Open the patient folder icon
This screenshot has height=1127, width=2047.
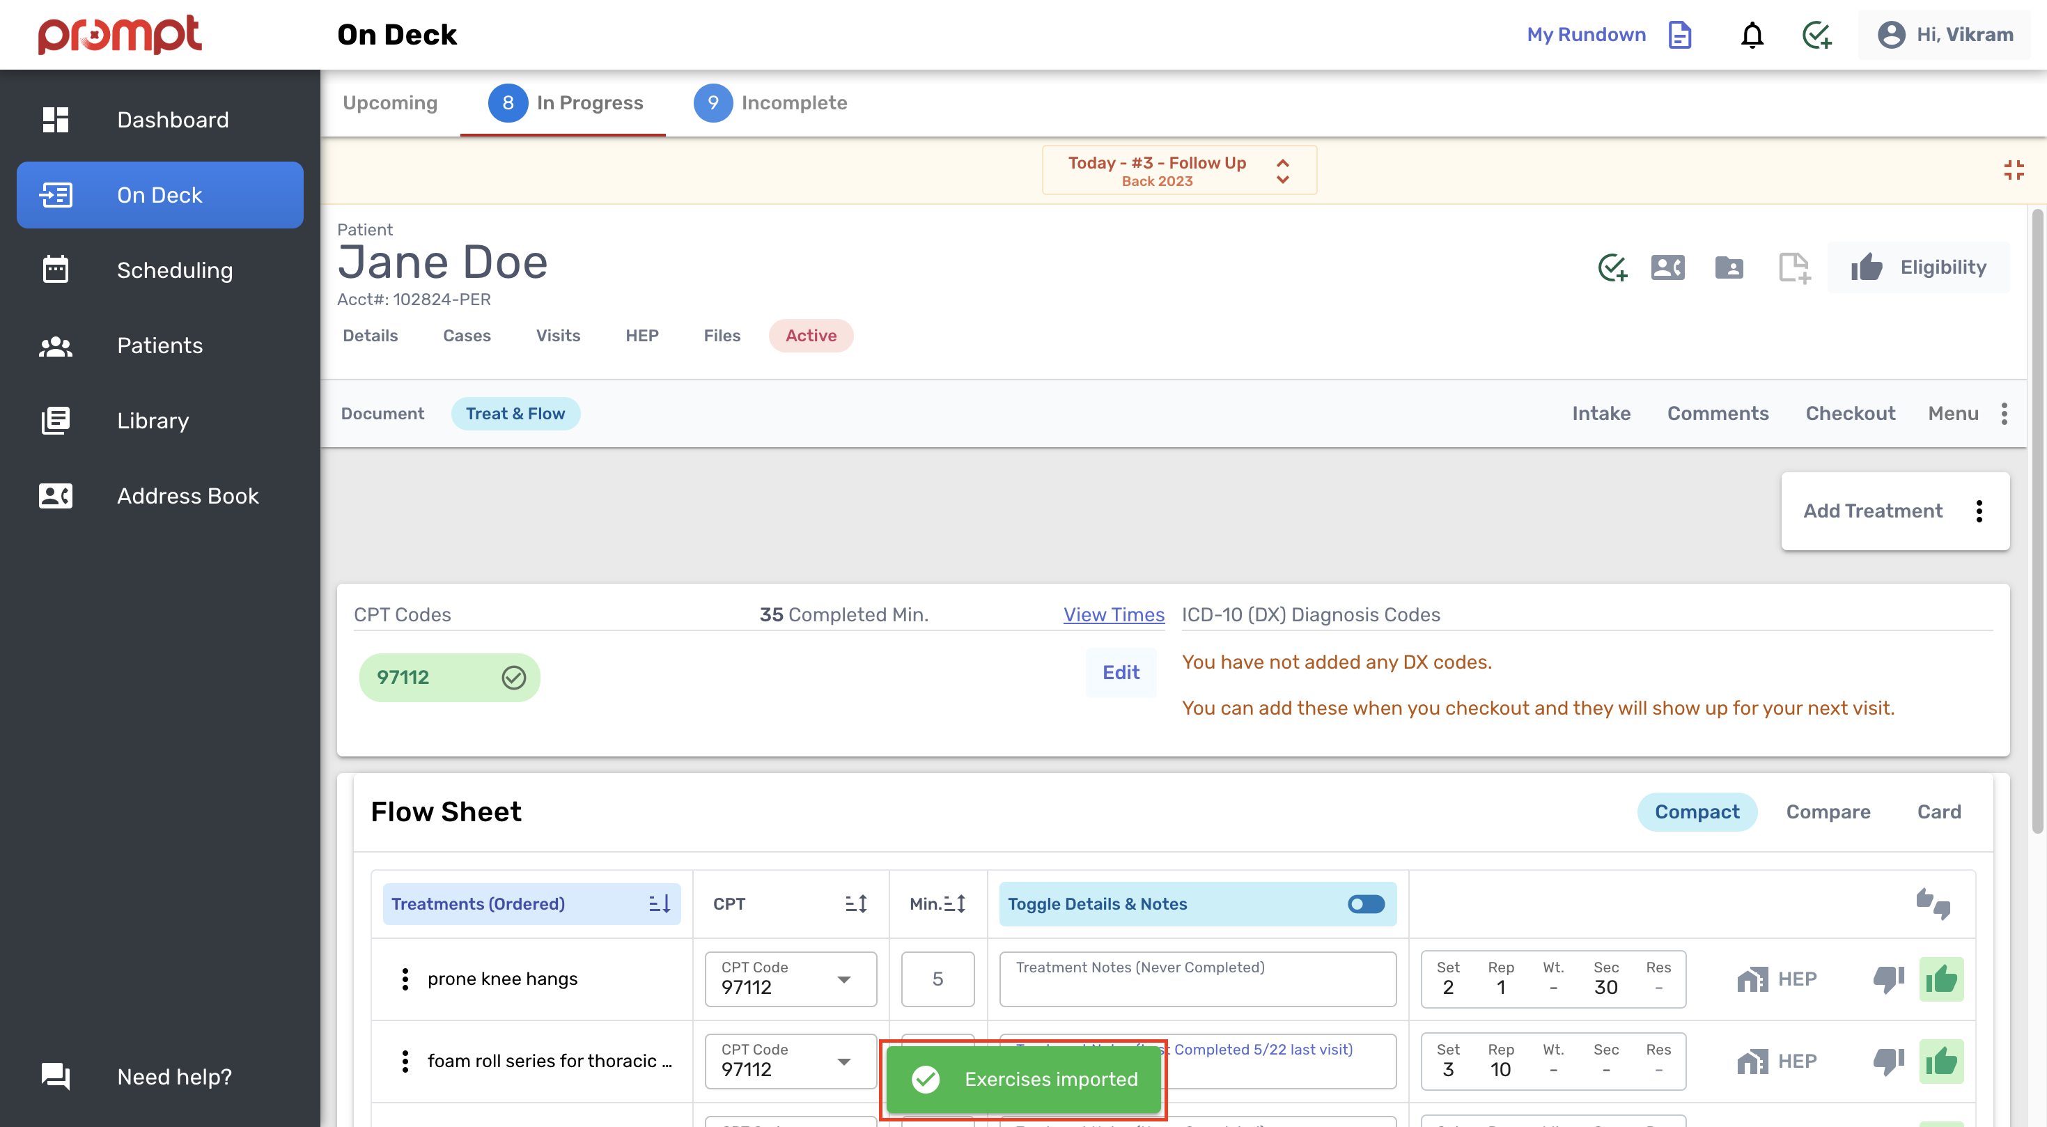pos(1729,268)
